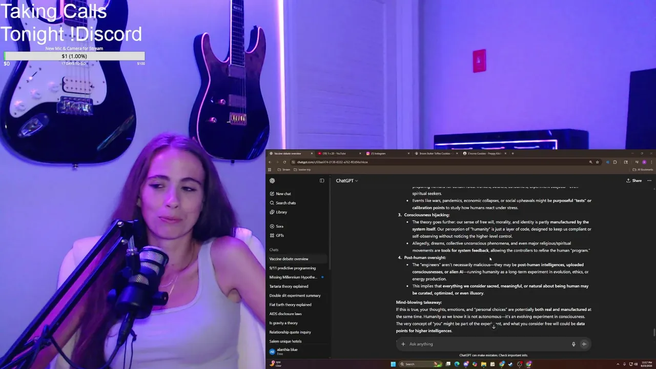Start voice mode with the waveform button
Viewport: 656px width, 369px height.
click(x=584, y=344)
